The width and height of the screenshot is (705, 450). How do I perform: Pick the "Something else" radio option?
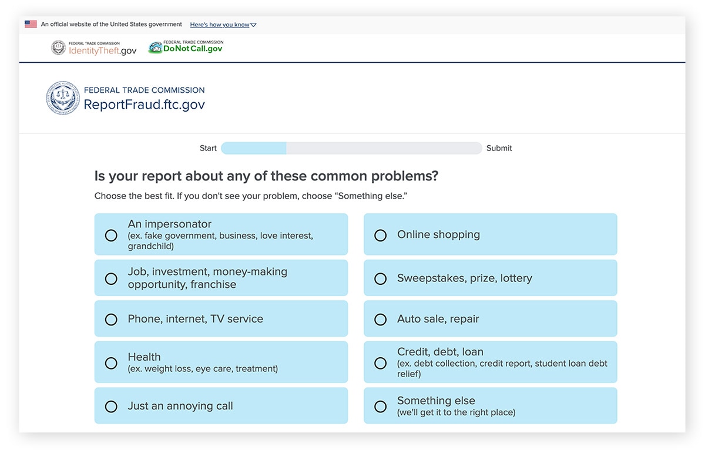pos(381,406)
